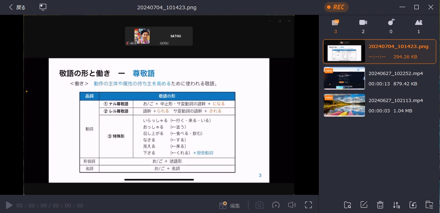
Task: Delete the selected file with trash icon
Action: 380,205
